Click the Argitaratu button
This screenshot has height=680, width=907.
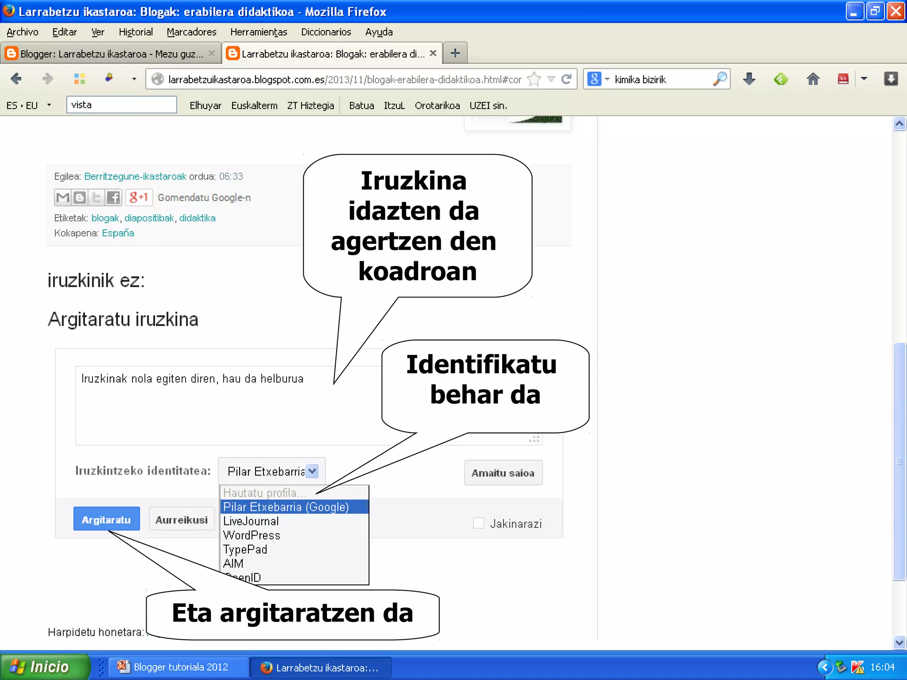click(106, 519)
